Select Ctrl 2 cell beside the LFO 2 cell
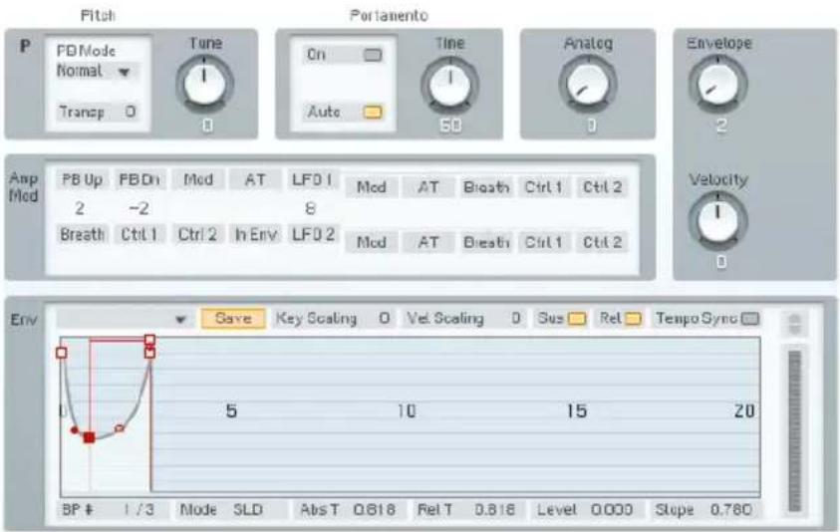Screen dimensions: 840x532 coord(602,242)
